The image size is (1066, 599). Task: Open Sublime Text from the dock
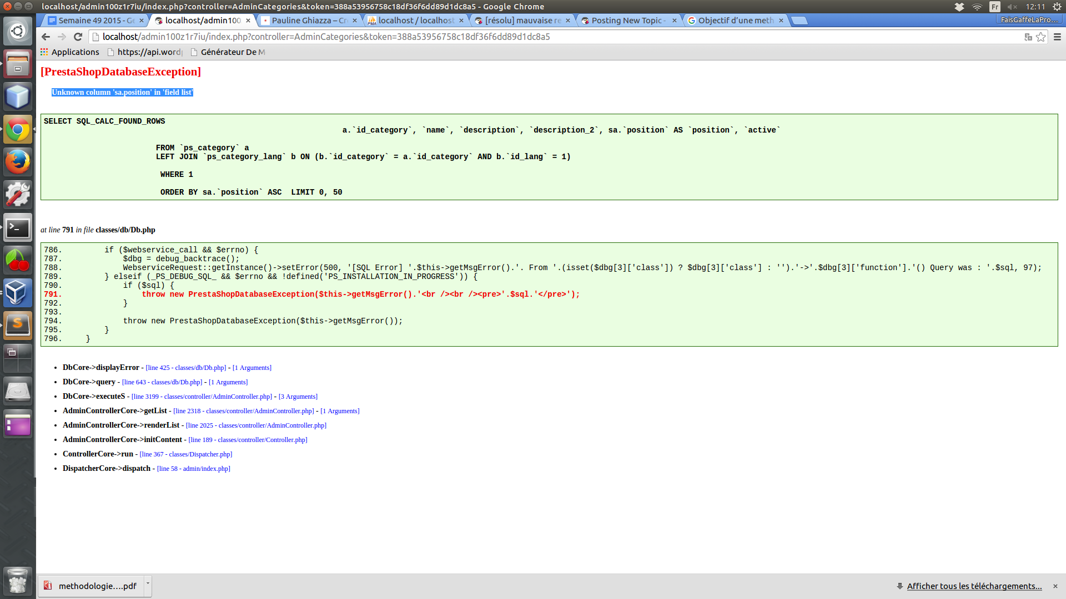point(18,325)
